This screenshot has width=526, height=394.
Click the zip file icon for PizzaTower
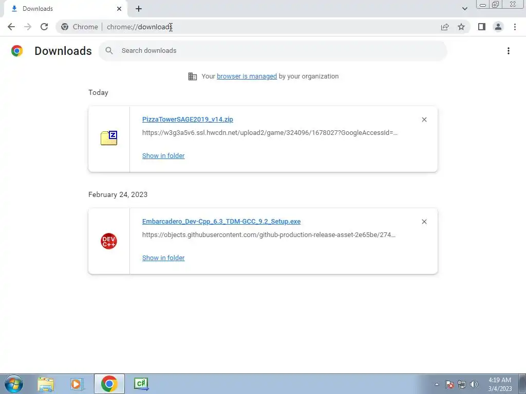pyautogui.click(x=109, y=138)
